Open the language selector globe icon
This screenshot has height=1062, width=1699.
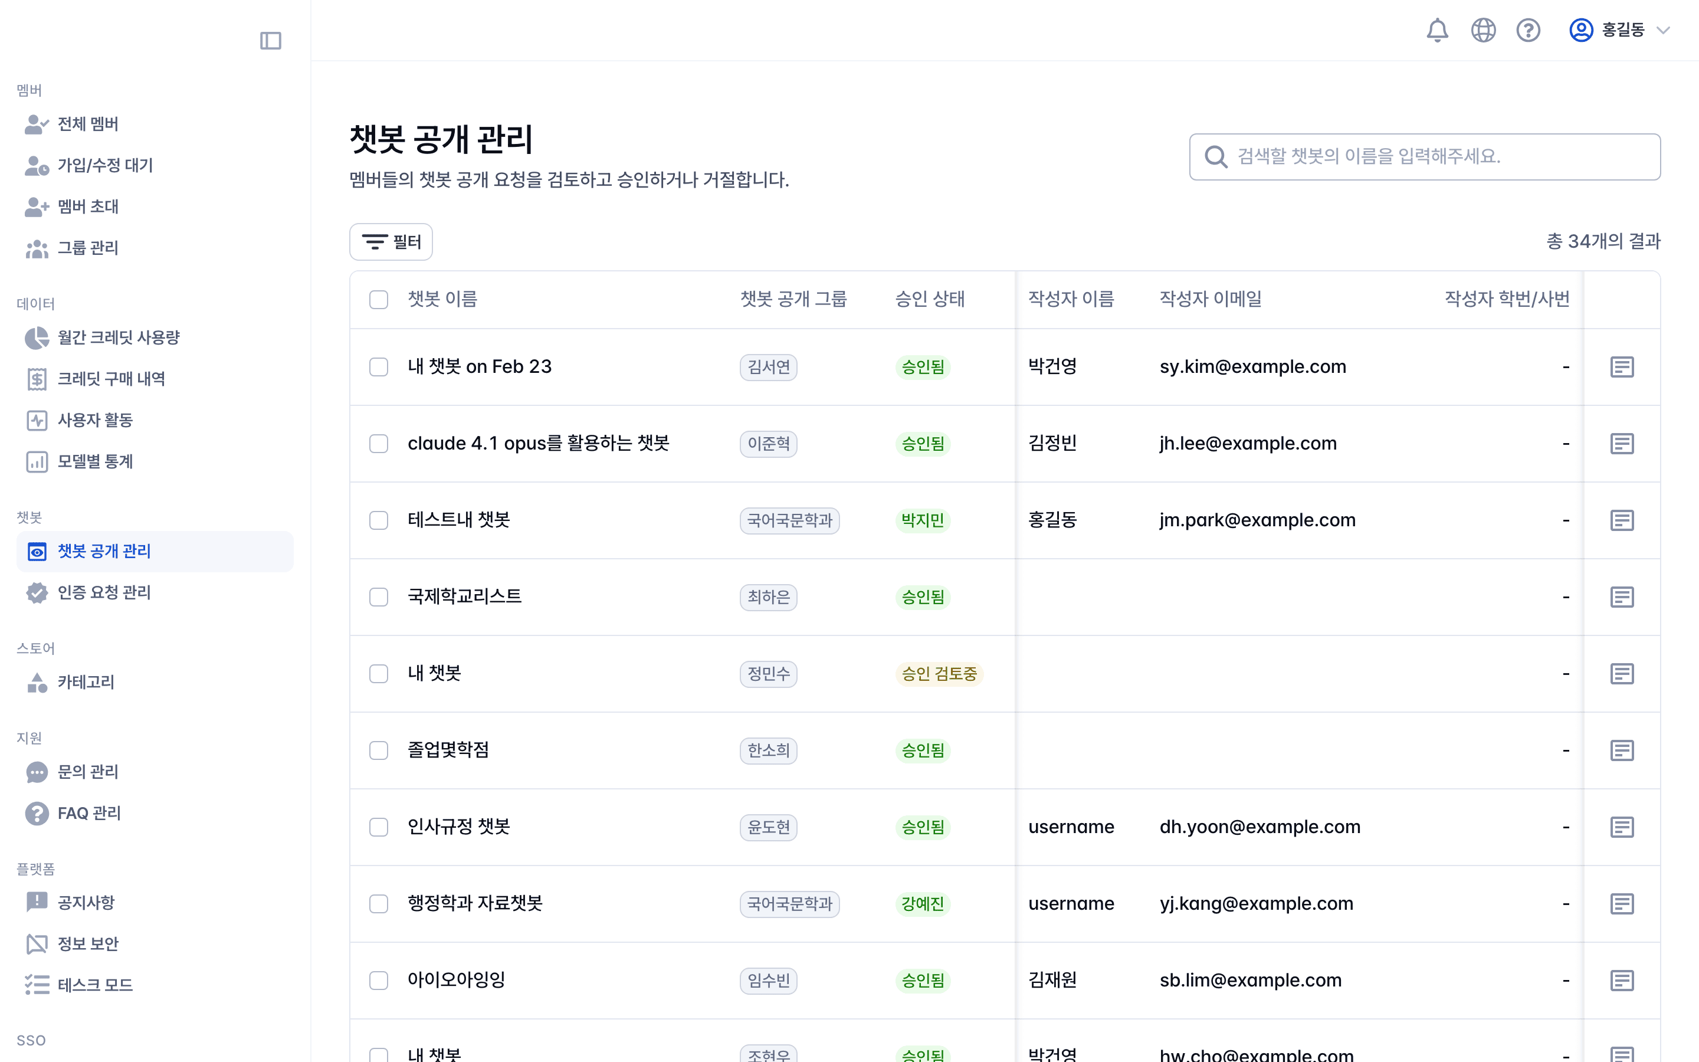[1482, 30]
